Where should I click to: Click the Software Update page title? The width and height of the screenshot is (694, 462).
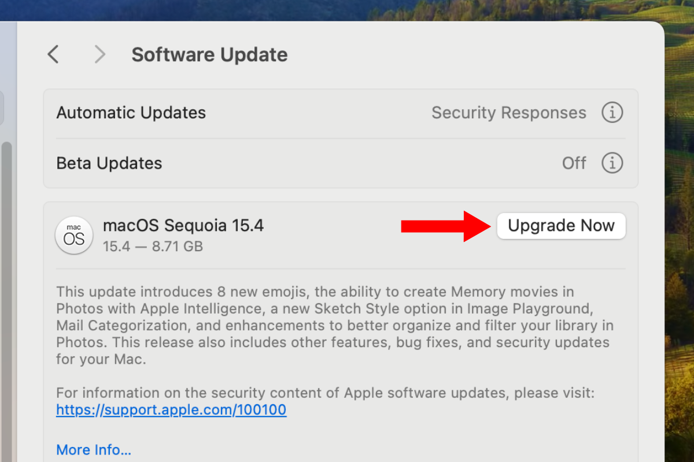209,55
